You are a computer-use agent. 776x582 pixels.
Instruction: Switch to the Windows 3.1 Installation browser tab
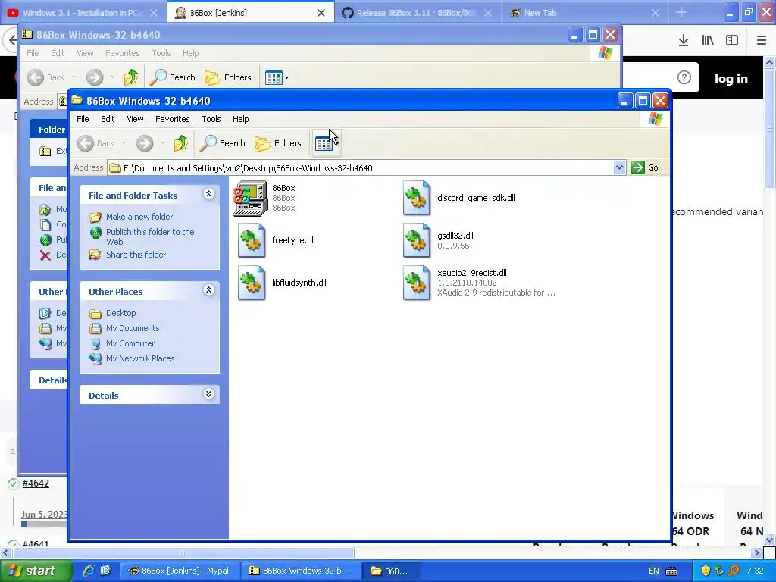(82, 13)
